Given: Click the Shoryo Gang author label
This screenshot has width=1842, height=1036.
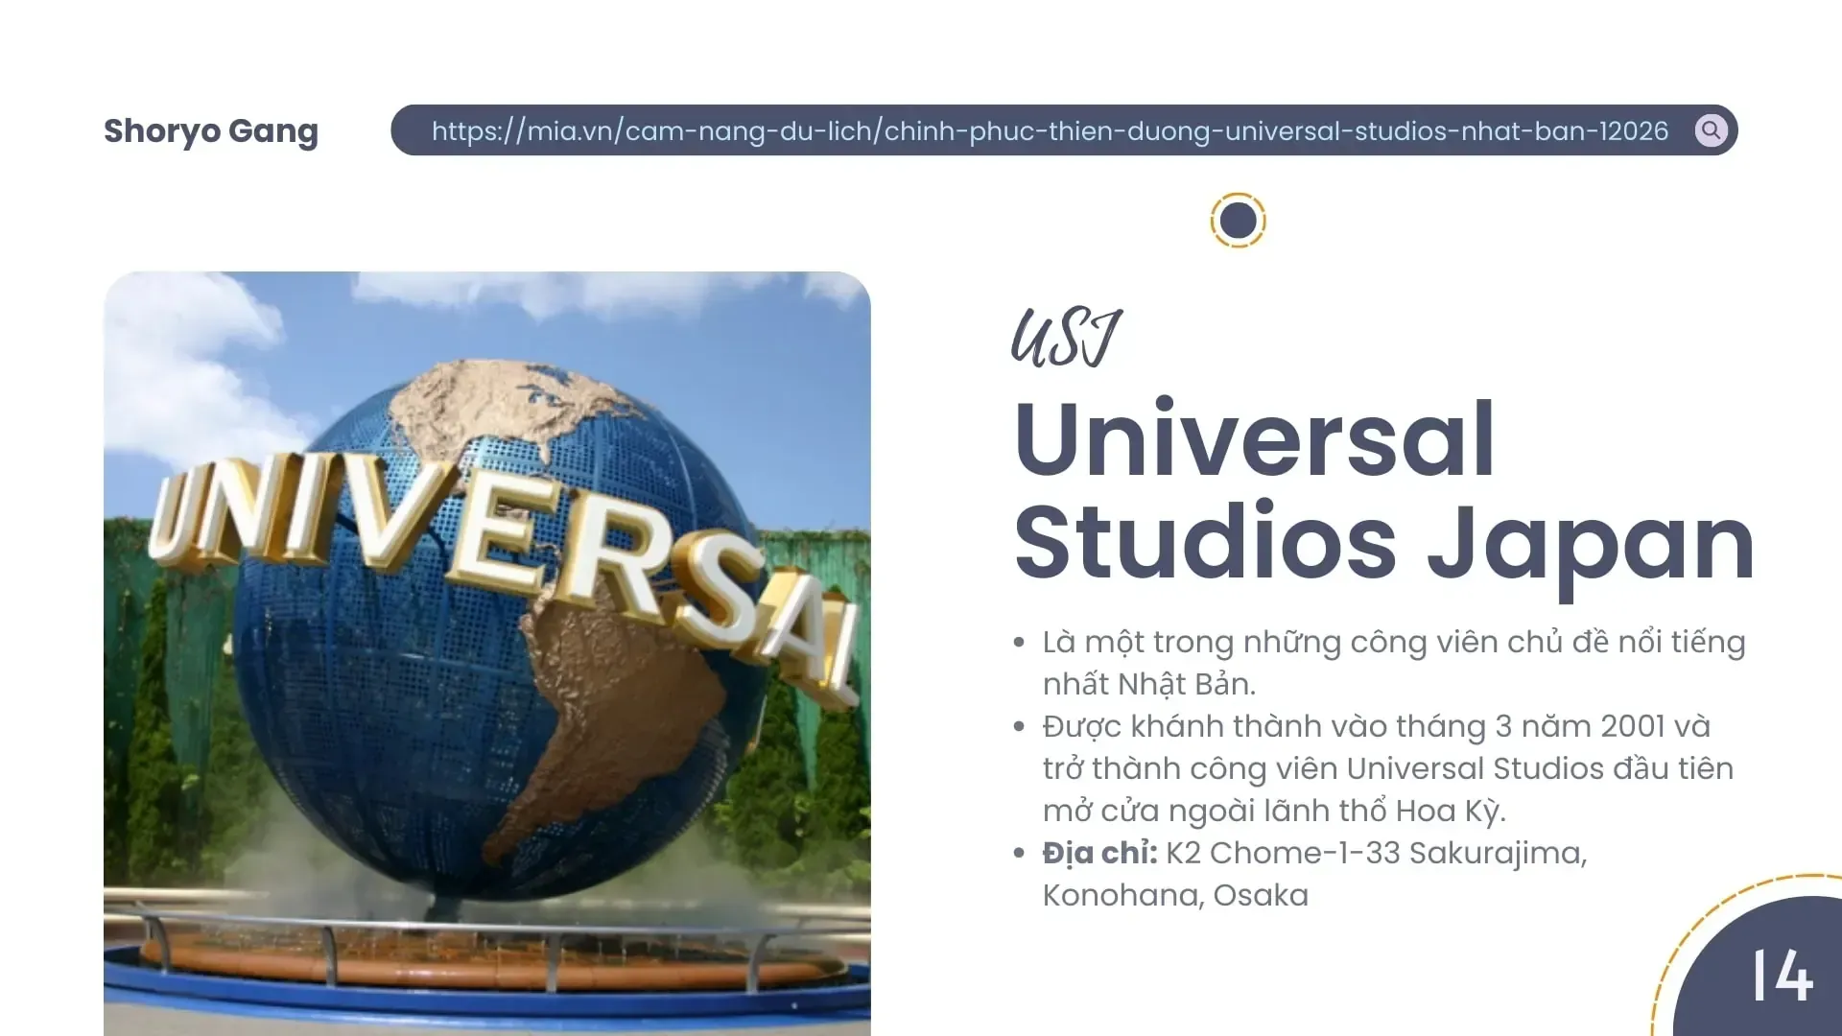Looking at the screenshot, I should click(210, 131).
